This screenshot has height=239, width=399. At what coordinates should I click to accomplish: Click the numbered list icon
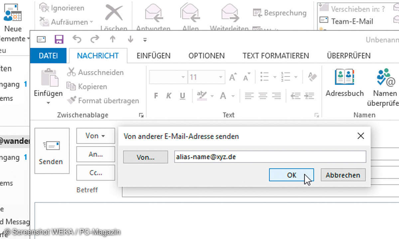point(285,77)
